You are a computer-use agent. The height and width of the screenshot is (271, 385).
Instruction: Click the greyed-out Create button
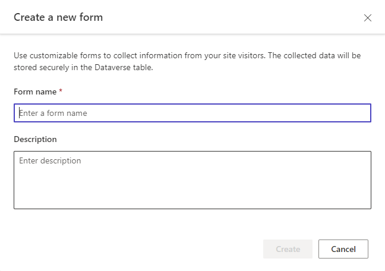click(x=288, y=249)
